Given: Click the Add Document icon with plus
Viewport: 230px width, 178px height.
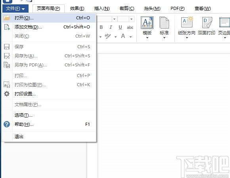Looking at the screenshot, I should 7,27.
